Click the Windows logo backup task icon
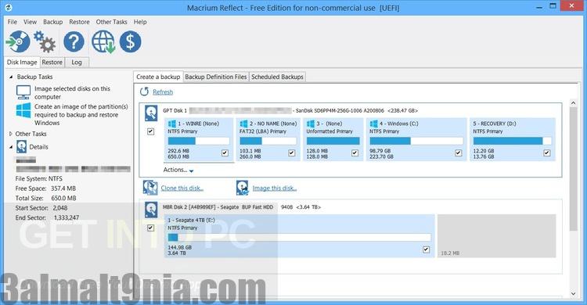This screenshot has height=305, width=587. click(x=23, y=110)
